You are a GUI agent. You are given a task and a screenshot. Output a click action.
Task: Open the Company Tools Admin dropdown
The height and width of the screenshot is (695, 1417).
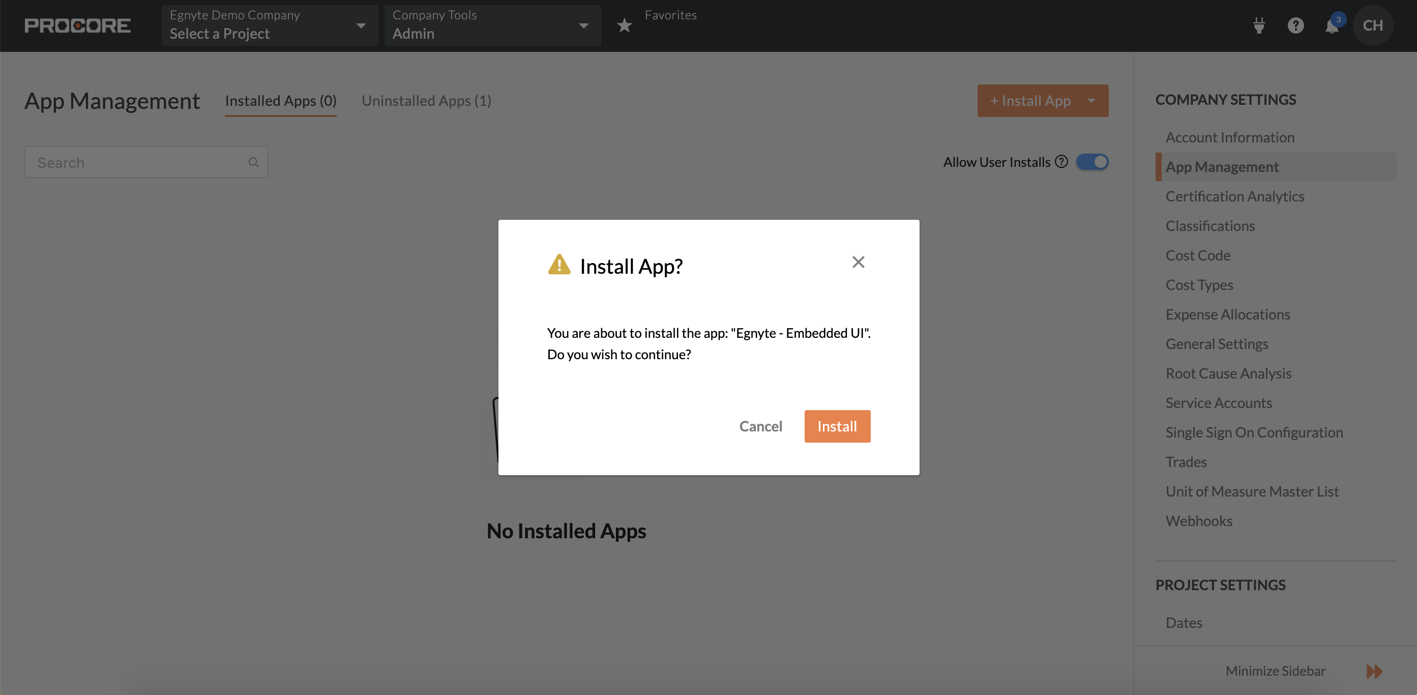(x=492, y=25)
